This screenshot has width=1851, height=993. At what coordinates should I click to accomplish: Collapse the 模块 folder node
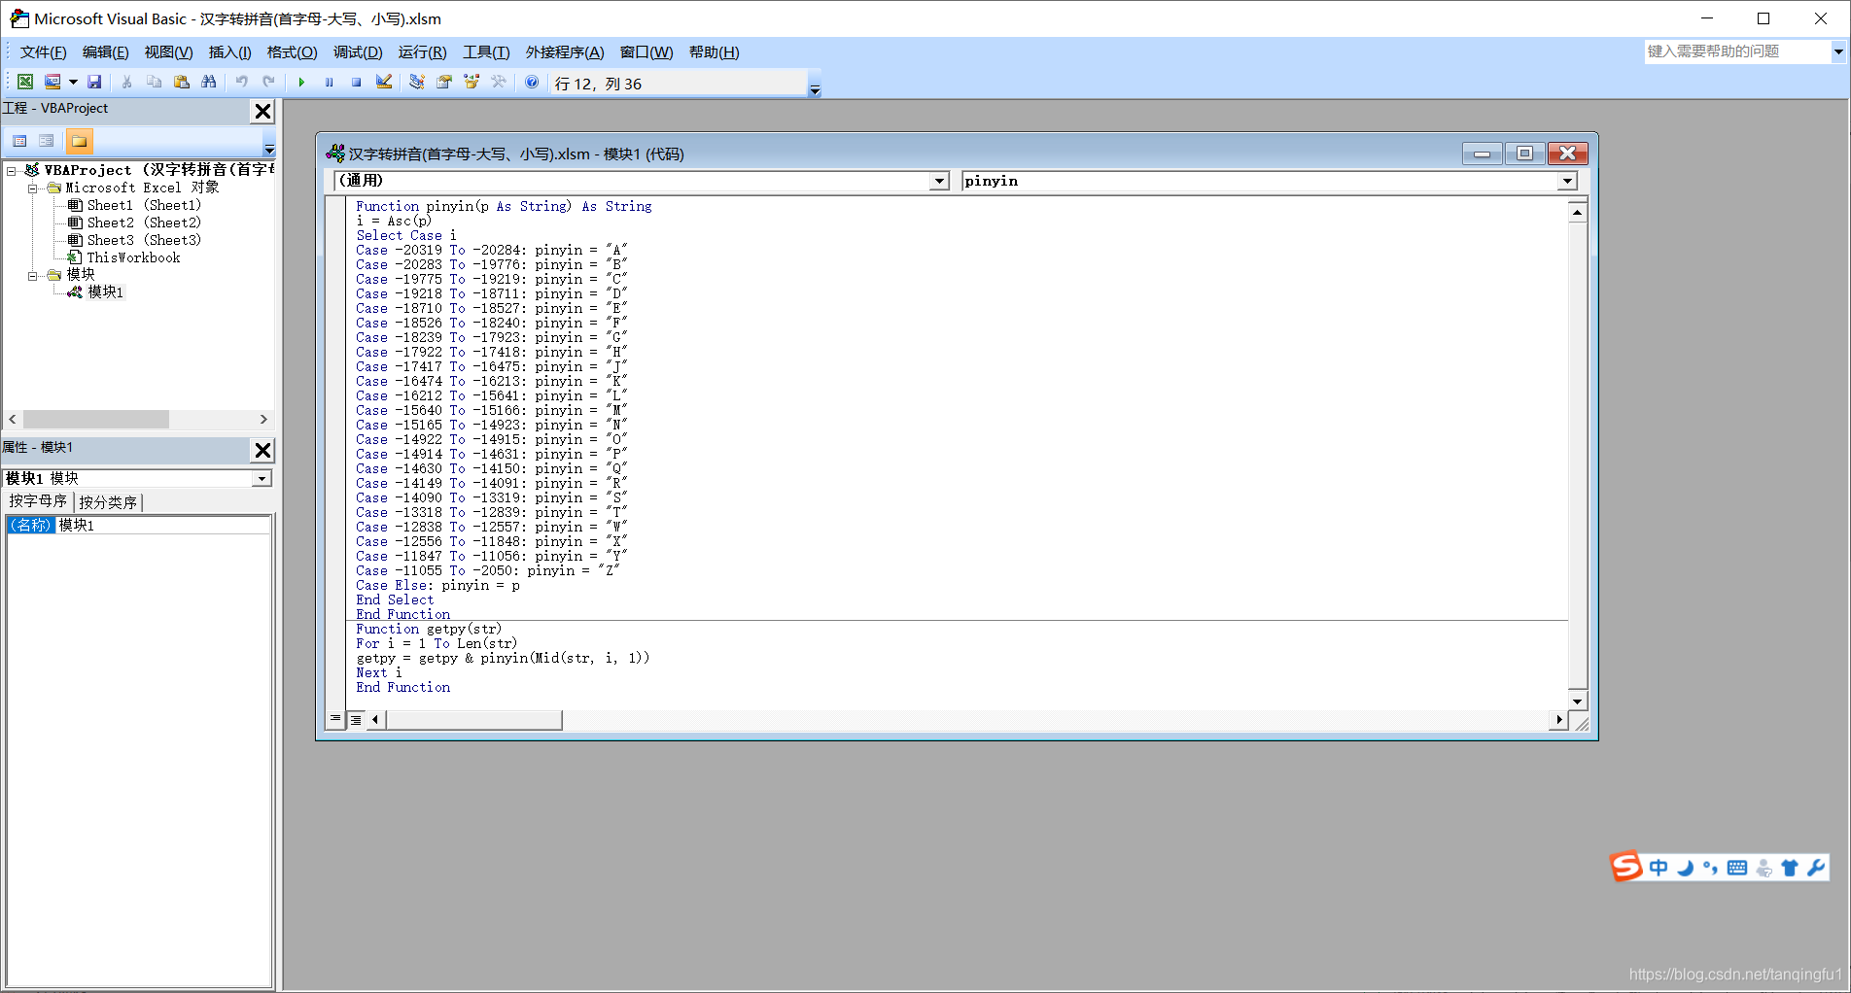[32, 276]
